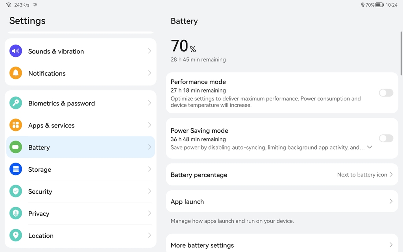Click the green Battery icon in sidebar
Image resolution: width=403 pixels, height=252 pixels.
pos(16,147)
